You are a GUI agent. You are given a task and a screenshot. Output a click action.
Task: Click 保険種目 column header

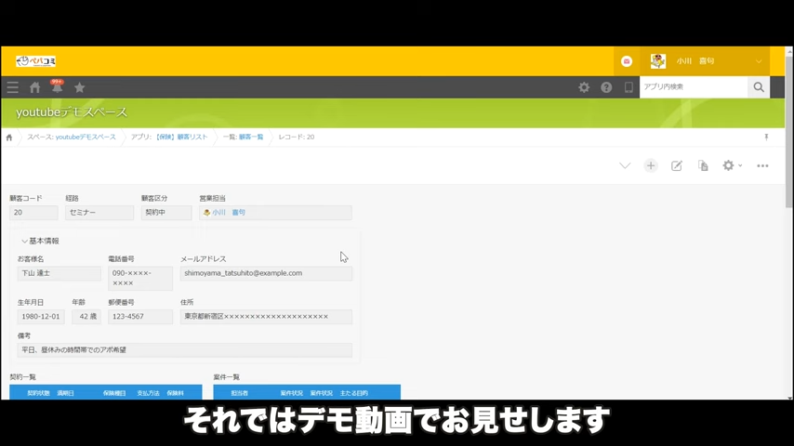114,393
